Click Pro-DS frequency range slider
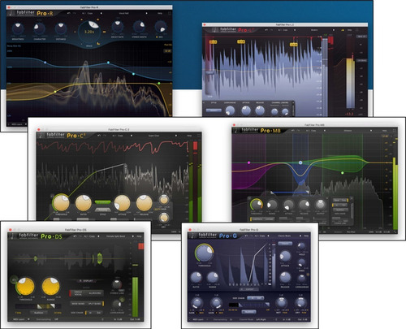The width and height of the screenshot is (406, 329). (38, 306)
